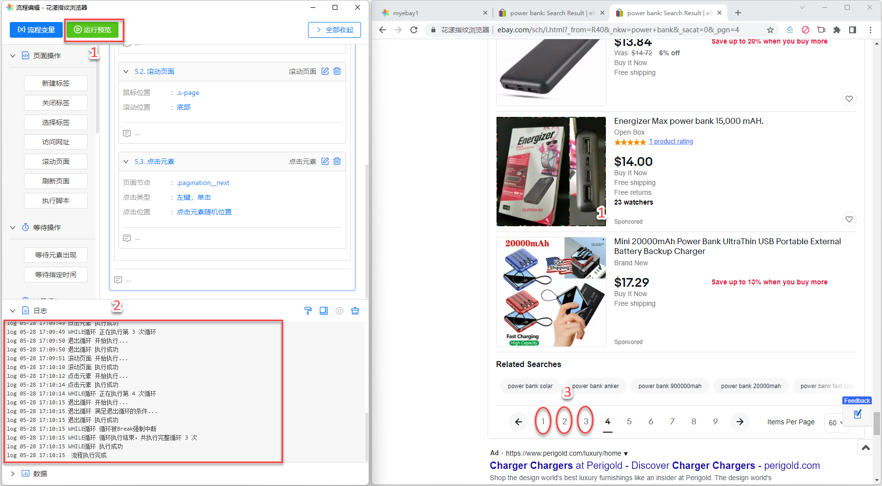Collapse the 日志 log panel
This screenshot has width=882, height=486.
tap(13, 311)
